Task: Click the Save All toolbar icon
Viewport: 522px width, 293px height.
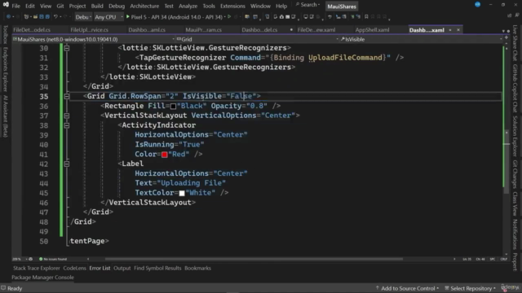Action: pyautogui.click(x=47, y=16)
